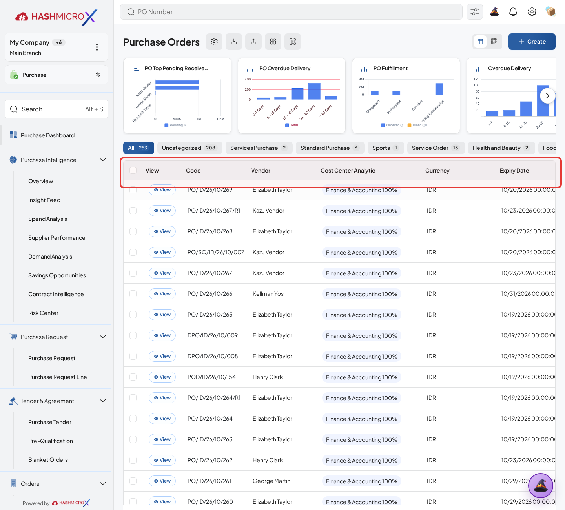Toggle the select-all checkbox in table header
565x510 pixels.
click(x=133, y=170)
